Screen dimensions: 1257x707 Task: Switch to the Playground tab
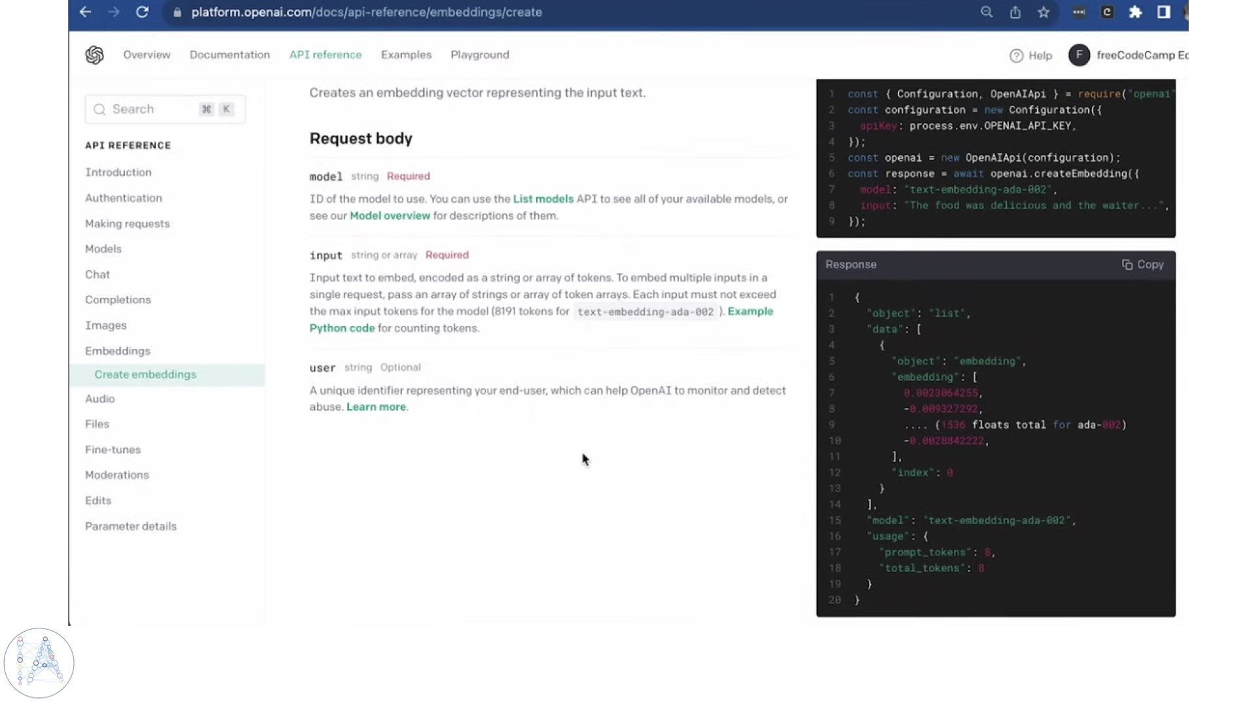coord(479,55)
